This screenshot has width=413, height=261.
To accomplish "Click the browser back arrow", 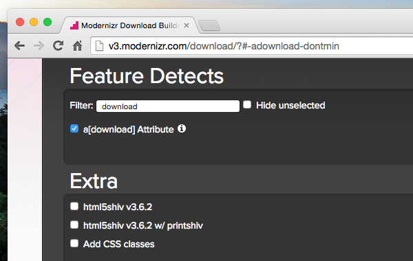I will pos(19,46).
